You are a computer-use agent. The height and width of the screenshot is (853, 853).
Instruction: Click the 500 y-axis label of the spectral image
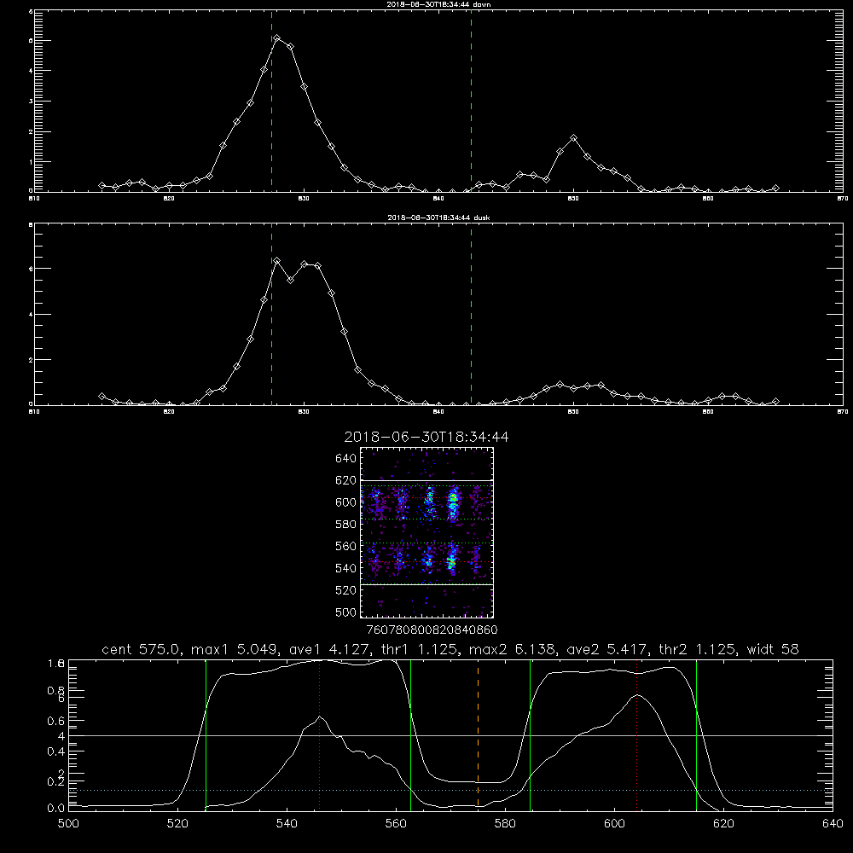coord(346,612)
